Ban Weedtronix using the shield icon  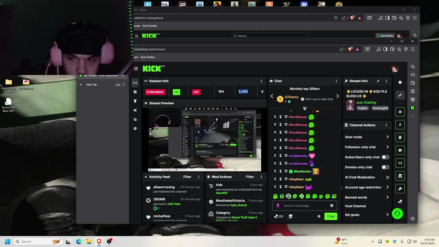286,171
